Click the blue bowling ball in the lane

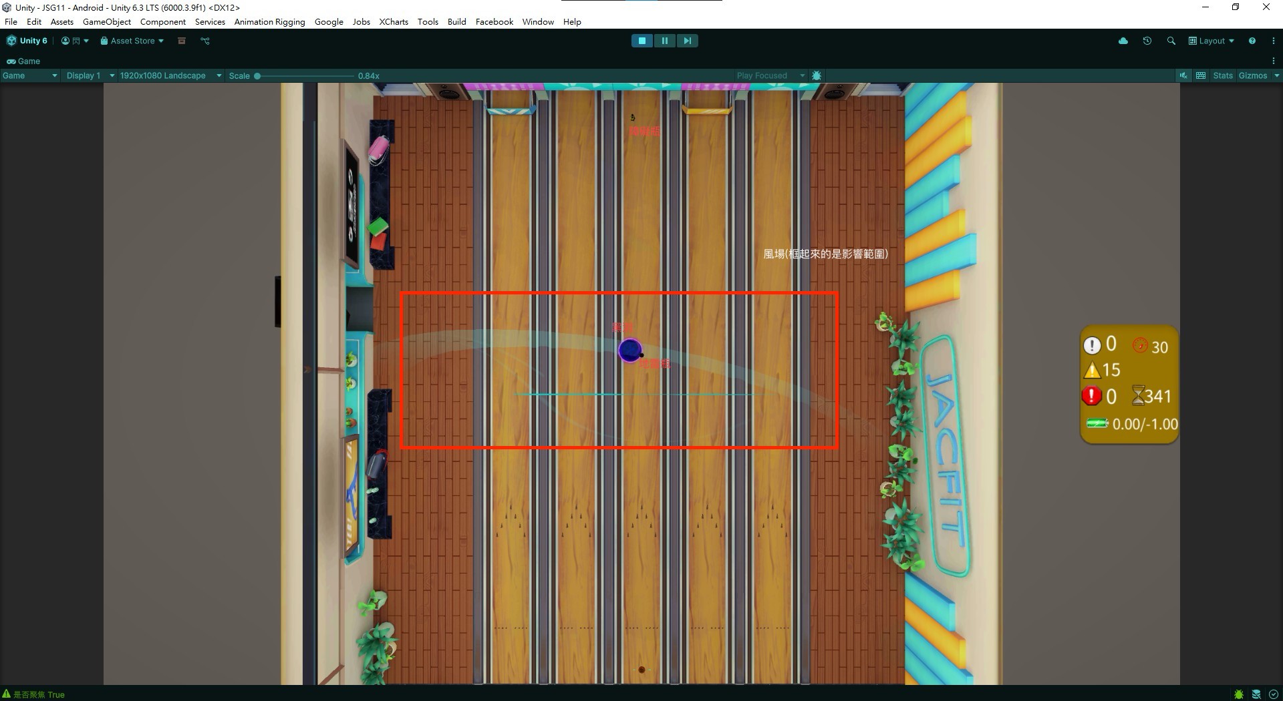point(630,350)
